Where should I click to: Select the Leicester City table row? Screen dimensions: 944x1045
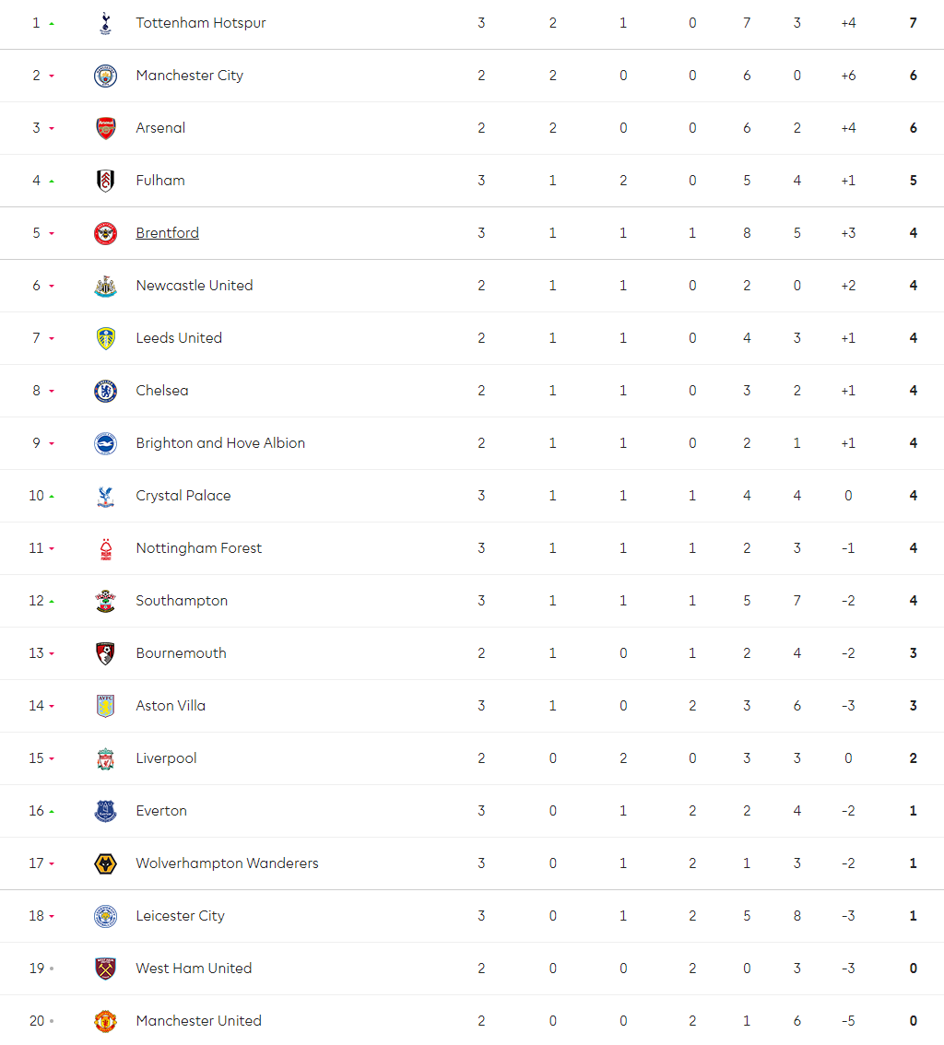[472, 916]
